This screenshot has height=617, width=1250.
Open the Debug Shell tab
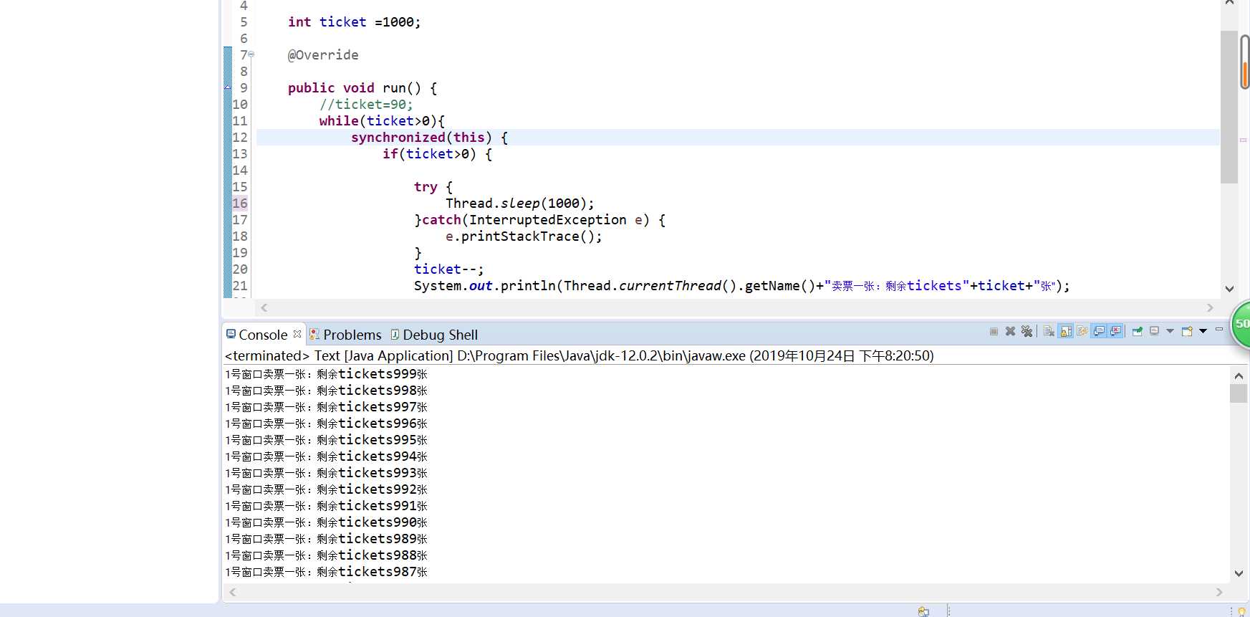click(x=440, y=335)
